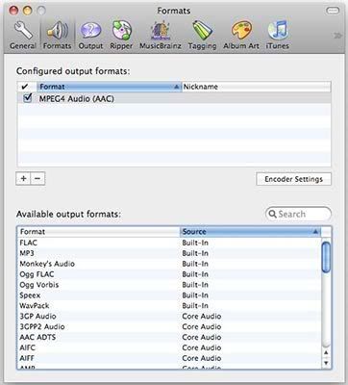Select AAC ADTS format
The height and width of the screenshot is (385, 348).
pyautogui.click(x=169, y=337)
